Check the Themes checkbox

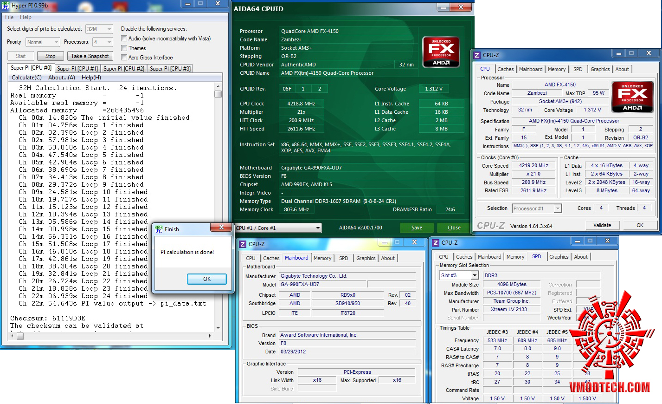point(124,48)
